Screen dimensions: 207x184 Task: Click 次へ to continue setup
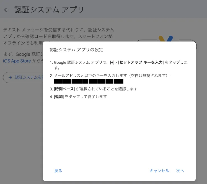coord(180,171)
